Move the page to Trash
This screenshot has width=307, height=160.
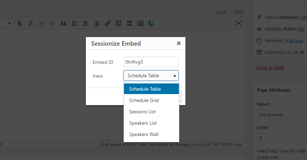coord(270,67)
